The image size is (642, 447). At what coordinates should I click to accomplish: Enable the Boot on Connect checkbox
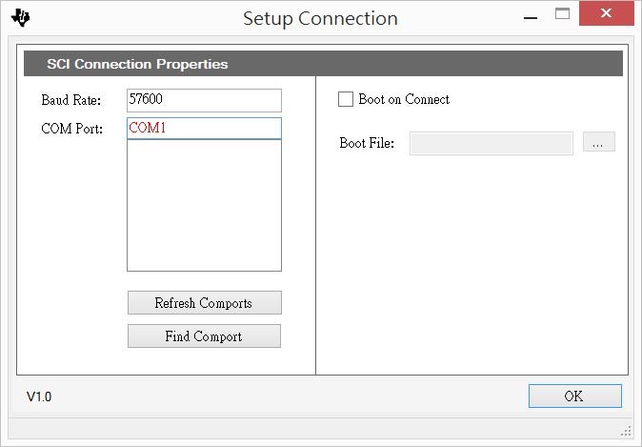coord(346,99)
